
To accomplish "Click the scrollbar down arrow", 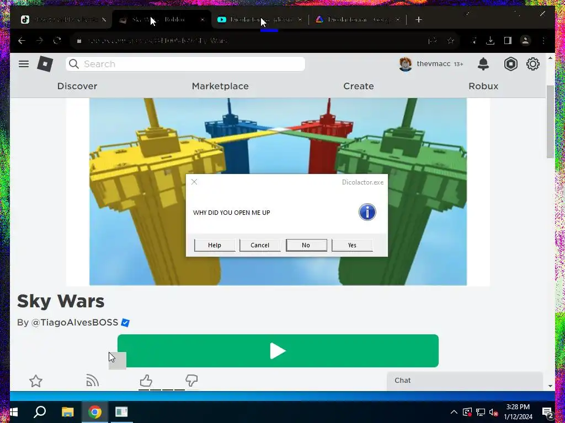I will 550,386.
